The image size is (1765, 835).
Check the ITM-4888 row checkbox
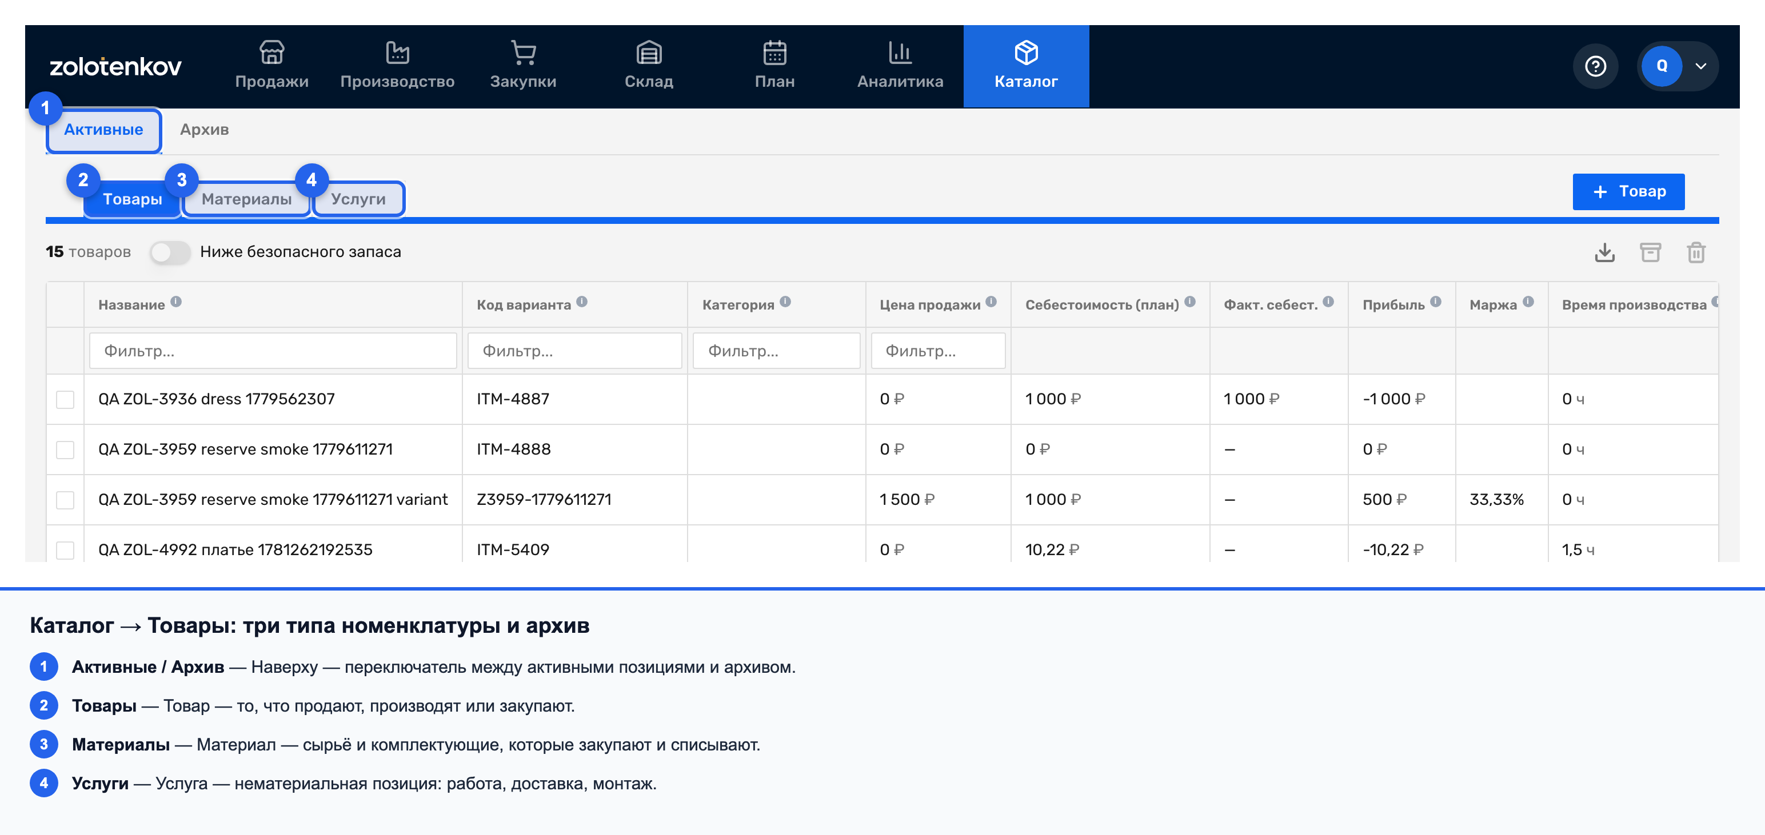click(x=65, y=449)
